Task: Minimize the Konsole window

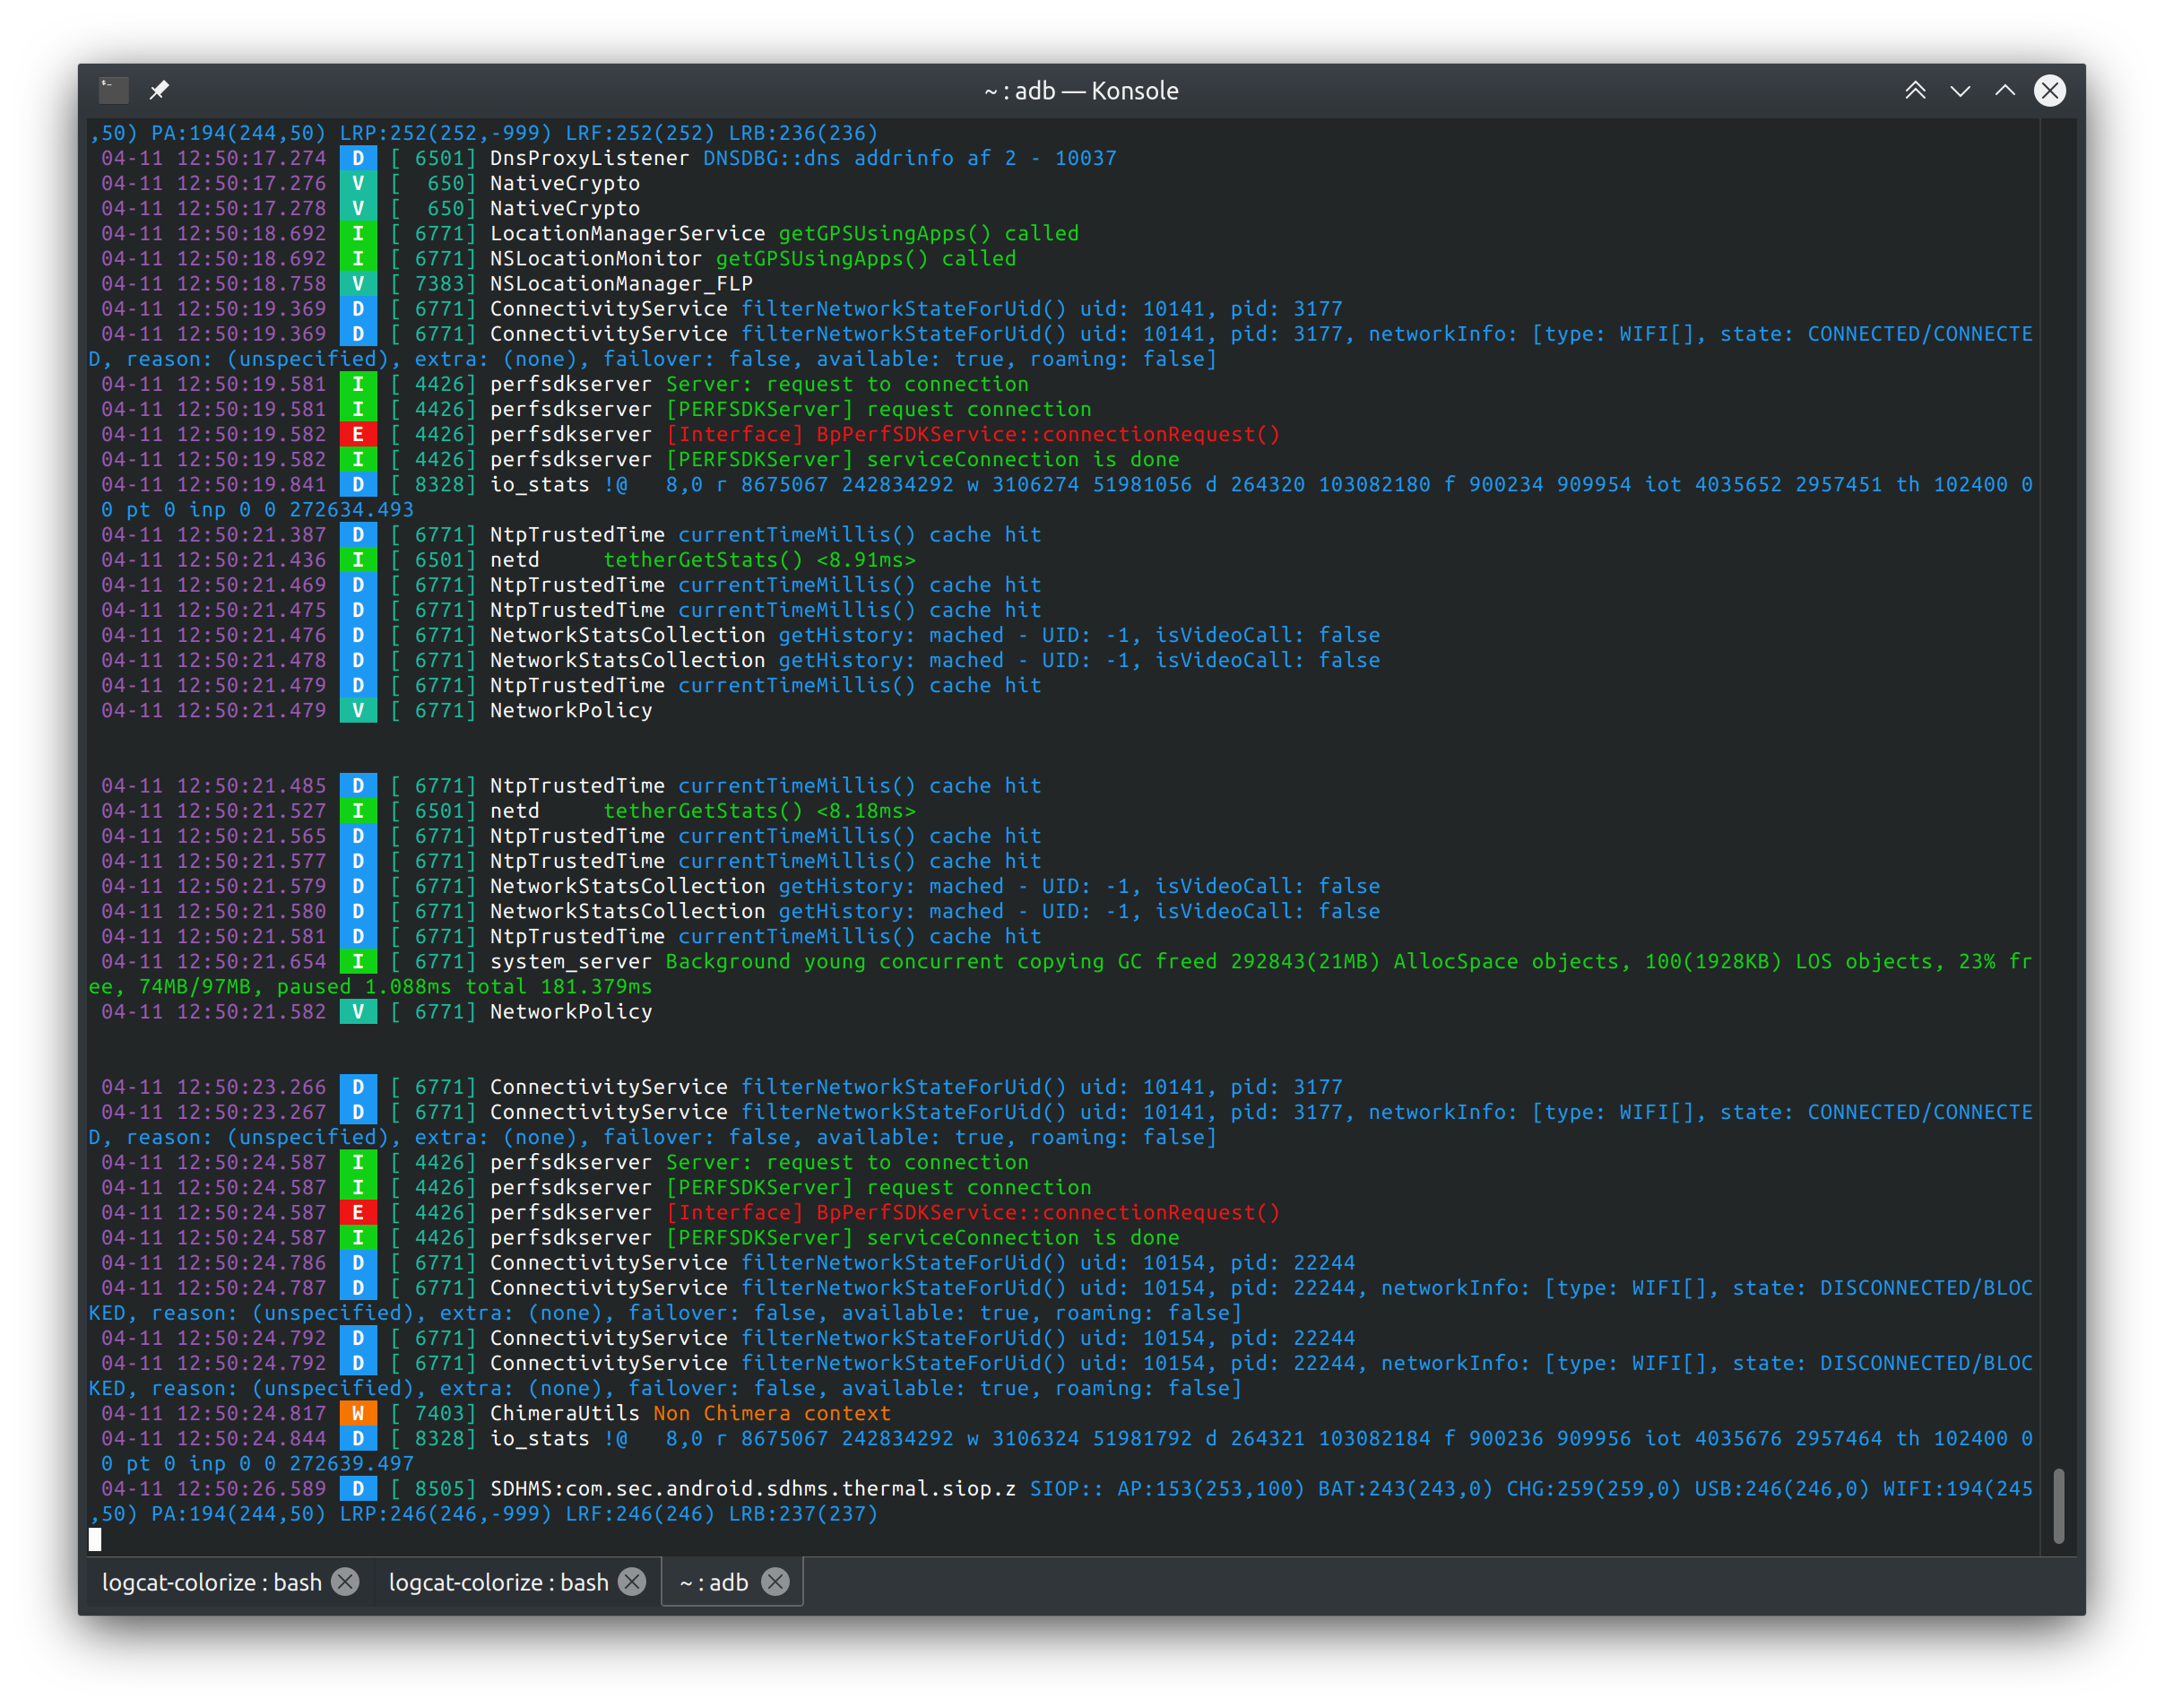Action: tap(1960, 91)
